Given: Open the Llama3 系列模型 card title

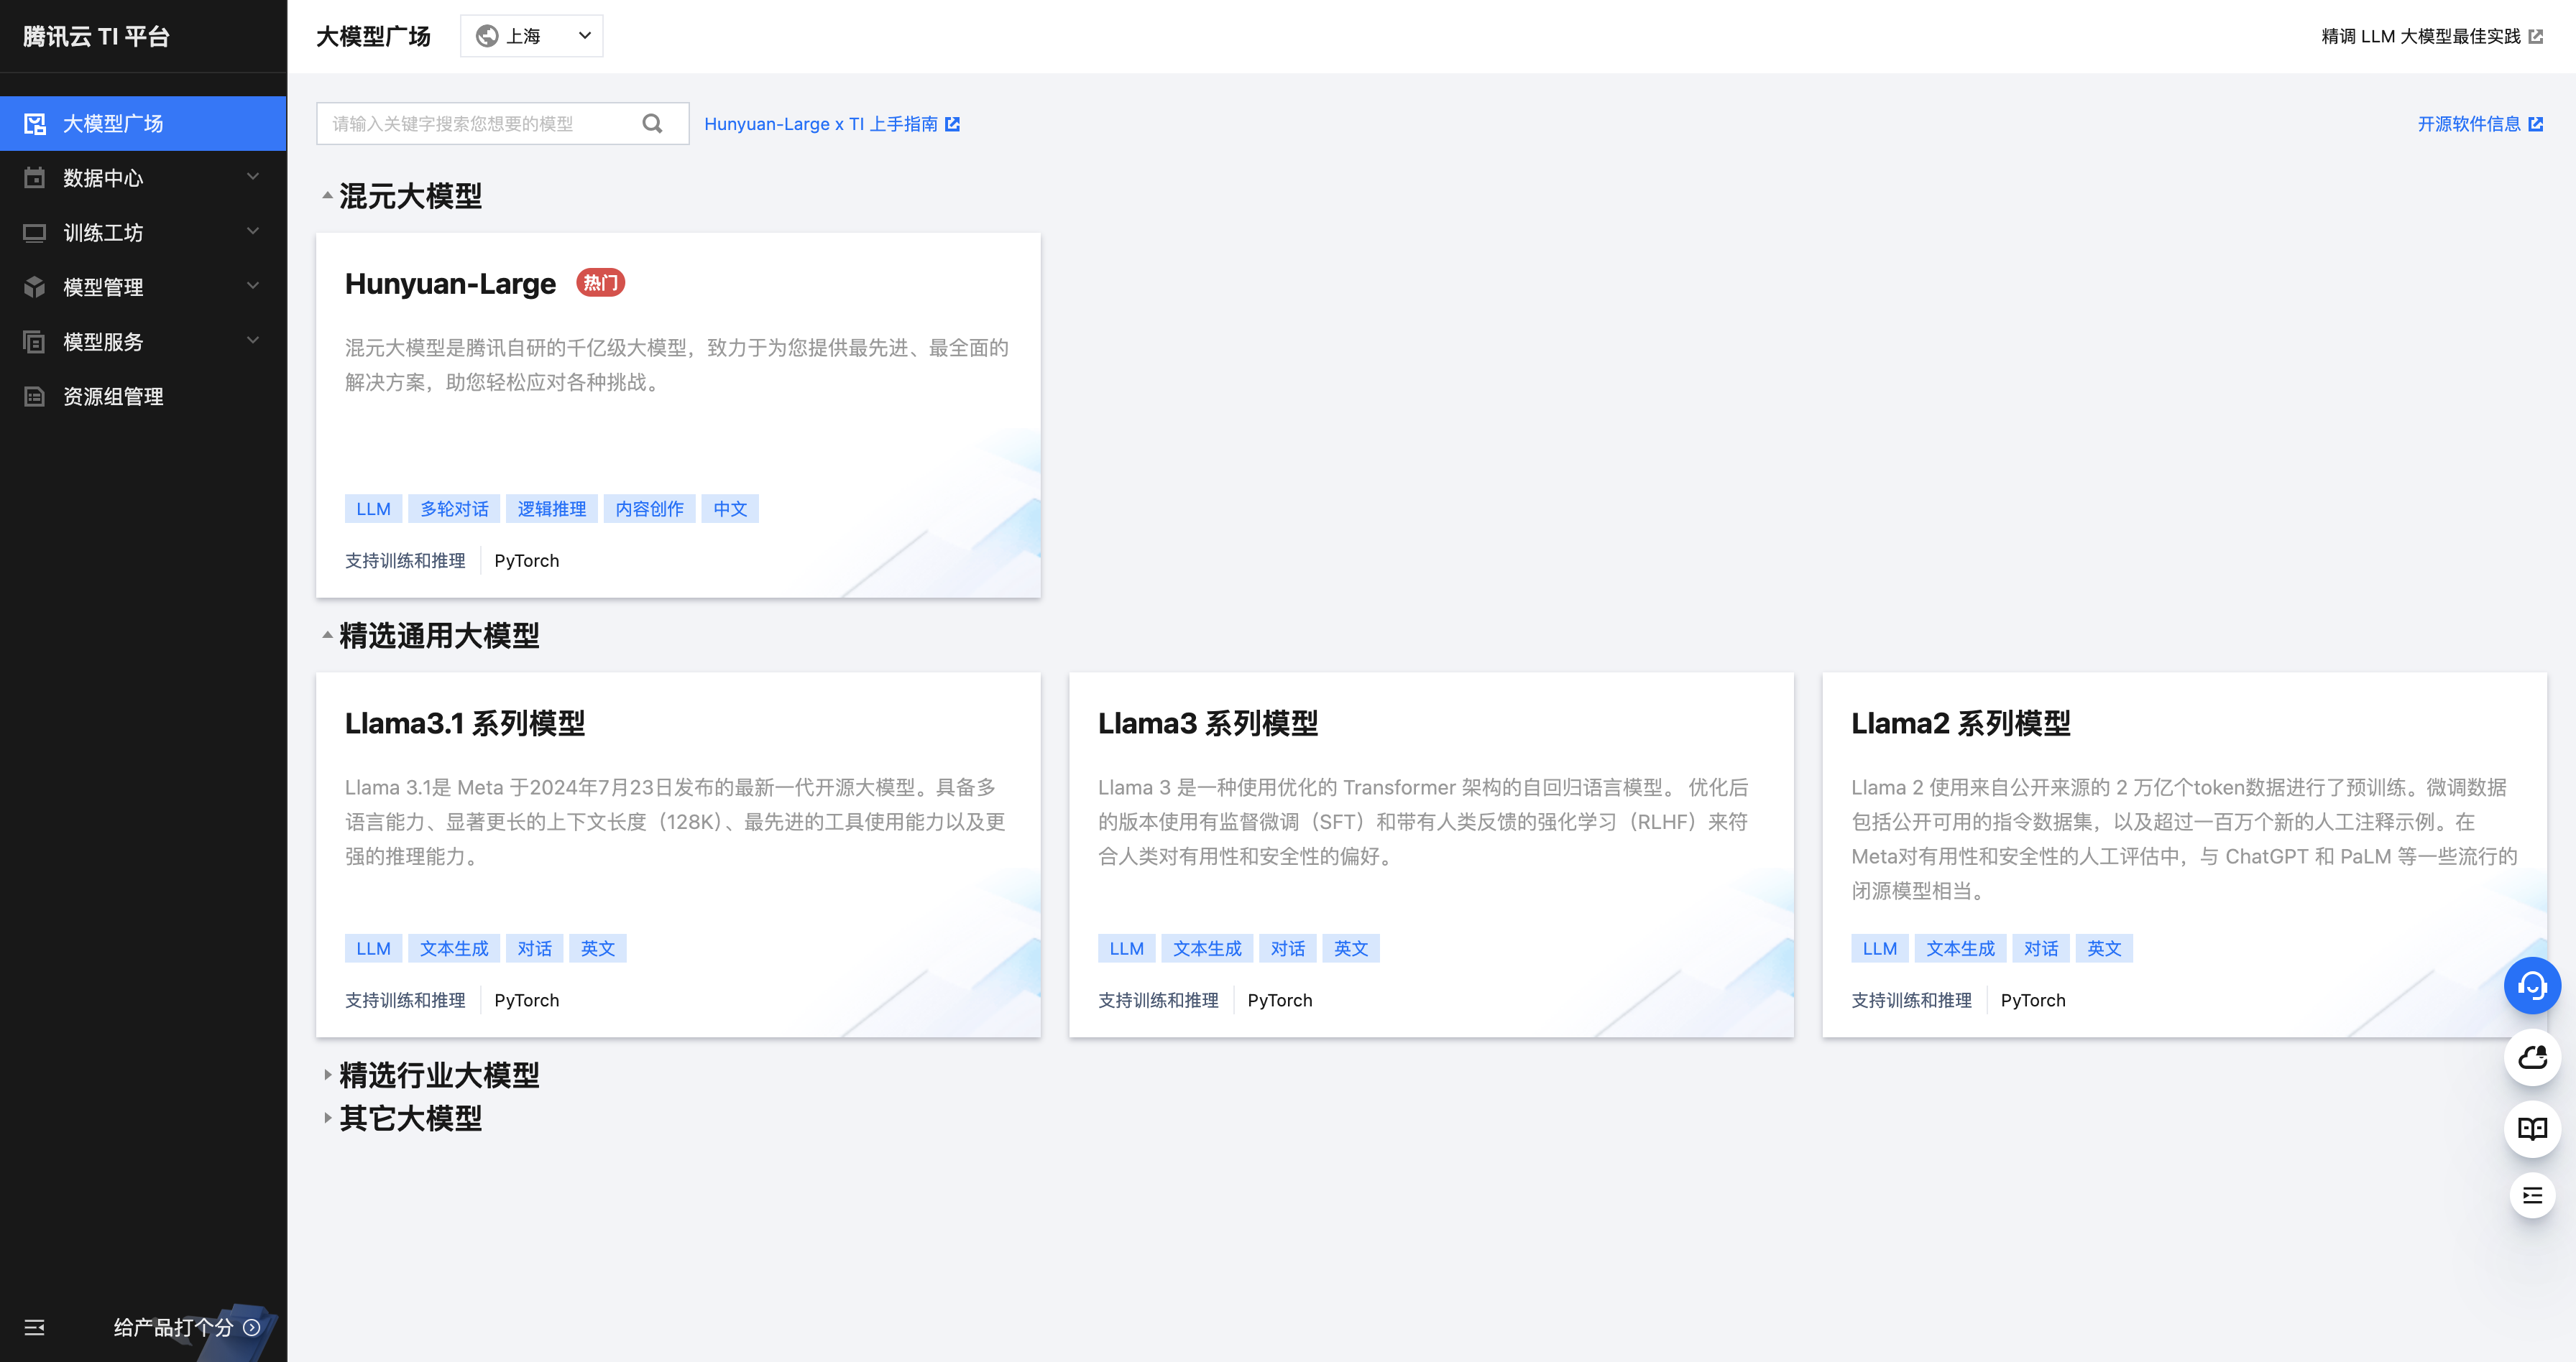Looking at the screenshot, I should pyautogui.click(x=1208, y=723).
